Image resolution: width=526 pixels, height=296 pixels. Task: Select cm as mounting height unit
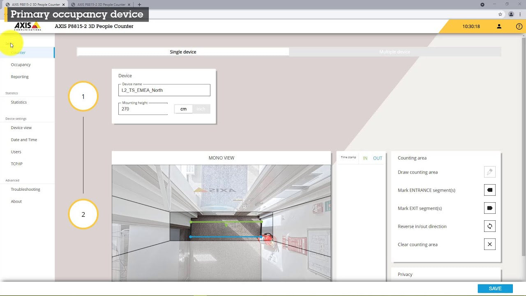click(183, 109)
